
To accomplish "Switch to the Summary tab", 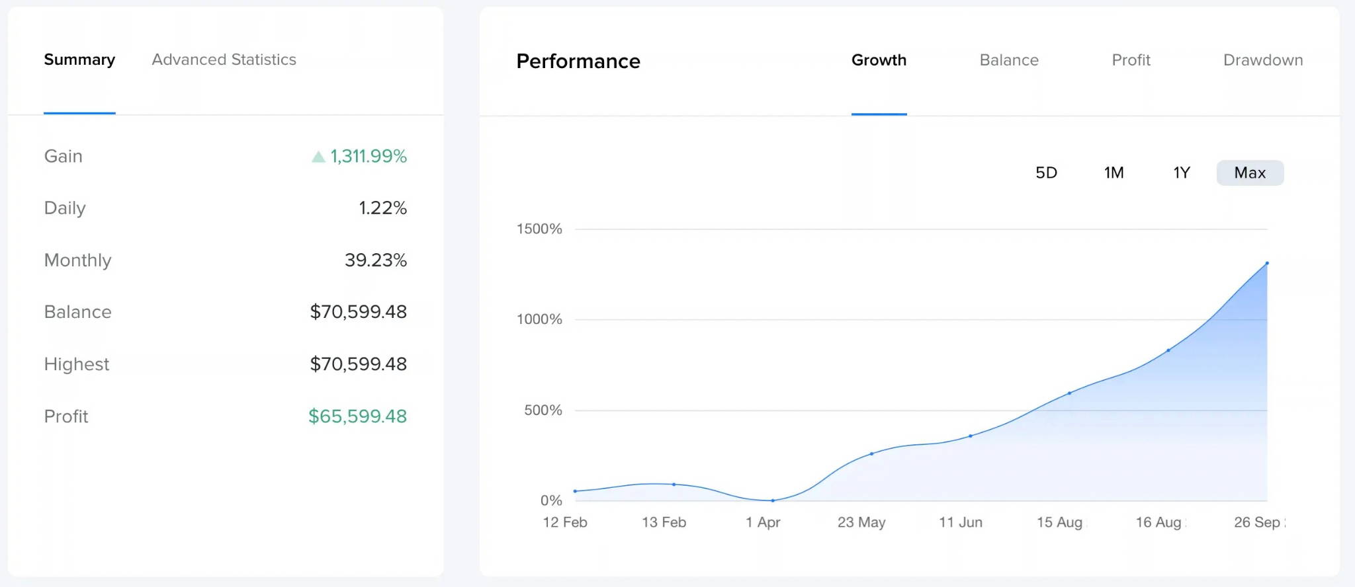I will 79,59.
